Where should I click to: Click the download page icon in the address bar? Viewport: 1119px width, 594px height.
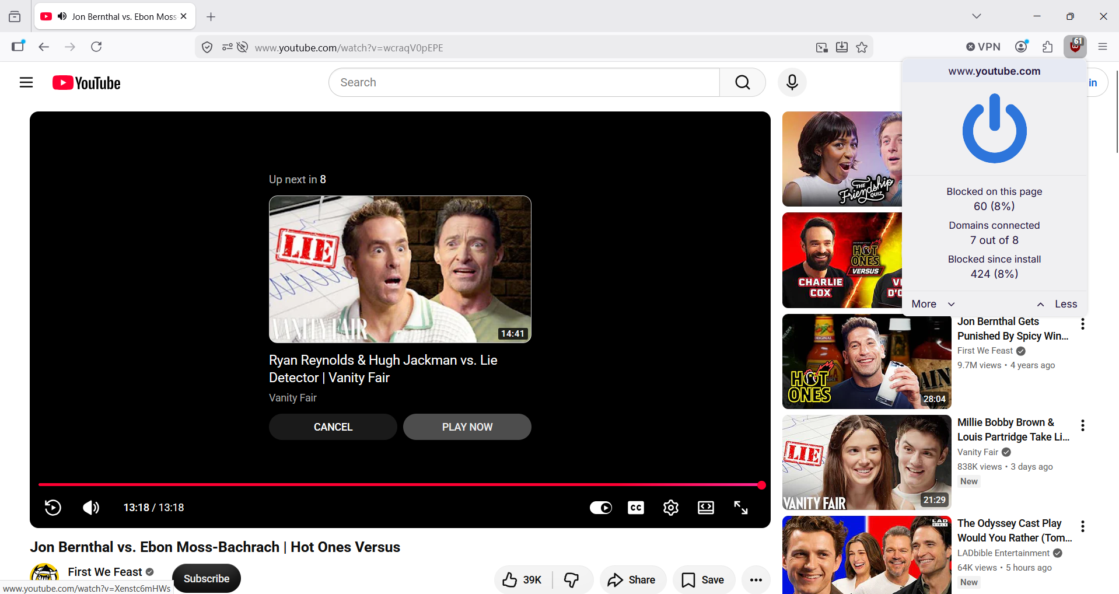842,47
